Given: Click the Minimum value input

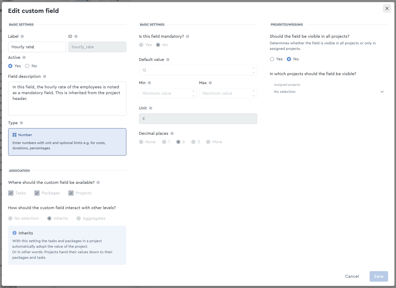Looking at the screenshot, I should click(168, 93).
